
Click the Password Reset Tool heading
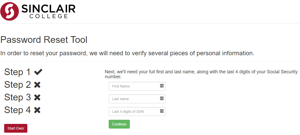[x=44, y=40]
